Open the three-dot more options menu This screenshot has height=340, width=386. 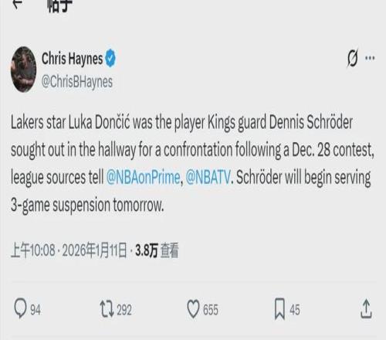point(370,58)
